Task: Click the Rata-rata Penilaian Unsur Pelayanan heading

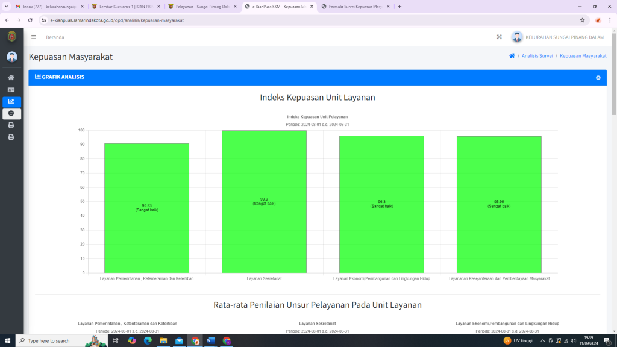Action: (x=318, y=305)
